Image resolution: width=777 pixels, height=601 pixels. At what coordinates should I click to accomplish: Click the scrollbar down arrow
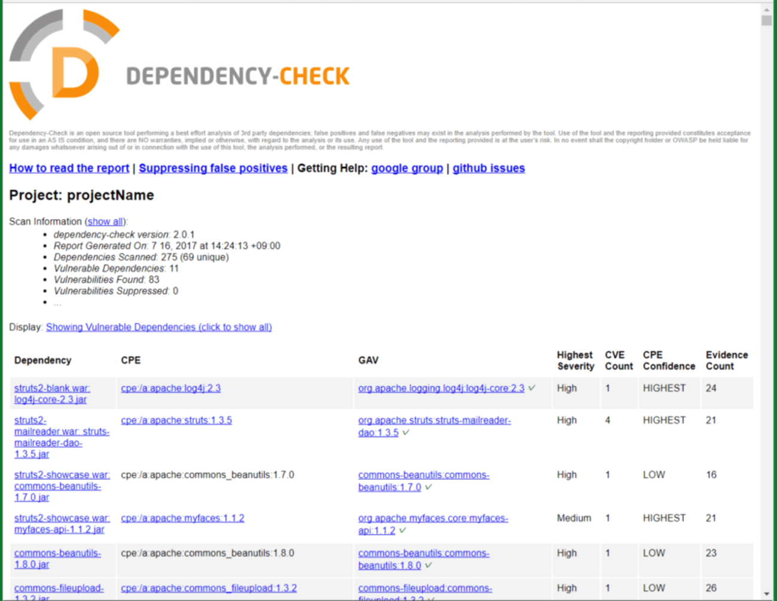click(x=767, y=594)
